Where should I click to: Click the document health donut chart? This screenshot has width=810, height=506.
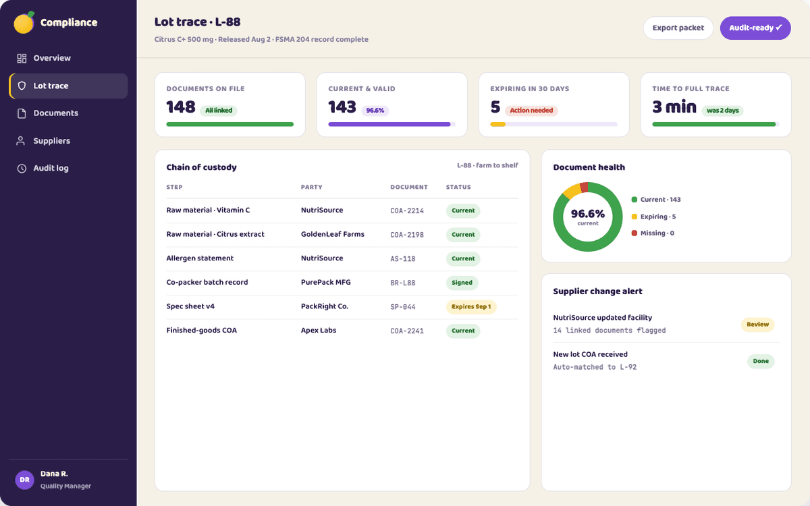pyautogui.click(x=588, y=217)
